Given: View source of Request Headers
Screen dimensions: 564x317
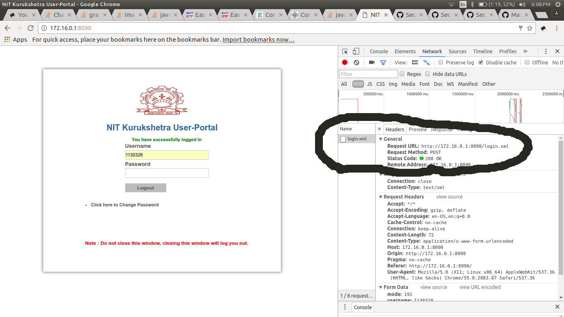Looking at the screenshot, I should tap(450, 197).
